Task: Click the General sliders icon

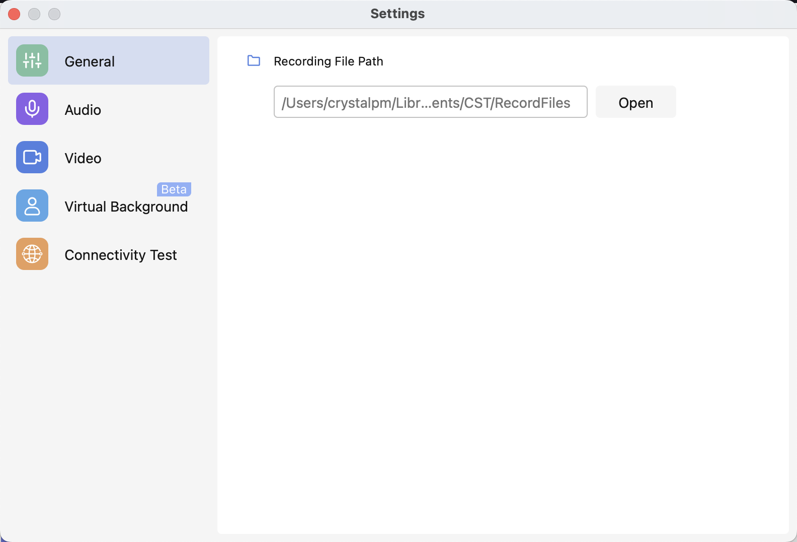Action: (x=32, y=60)
